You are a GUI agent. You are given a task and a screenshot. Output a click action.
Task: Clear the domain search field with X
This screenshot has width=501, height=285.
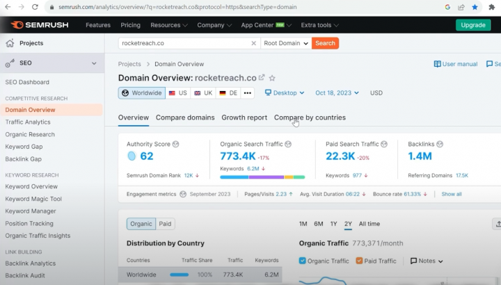[x=253, y=43]
